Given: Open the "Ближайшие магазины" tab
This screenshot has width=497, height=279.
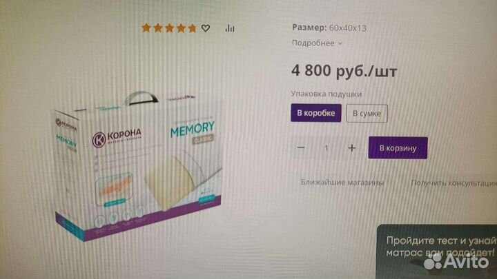Looking at the screenshot, I should [342, 182].
